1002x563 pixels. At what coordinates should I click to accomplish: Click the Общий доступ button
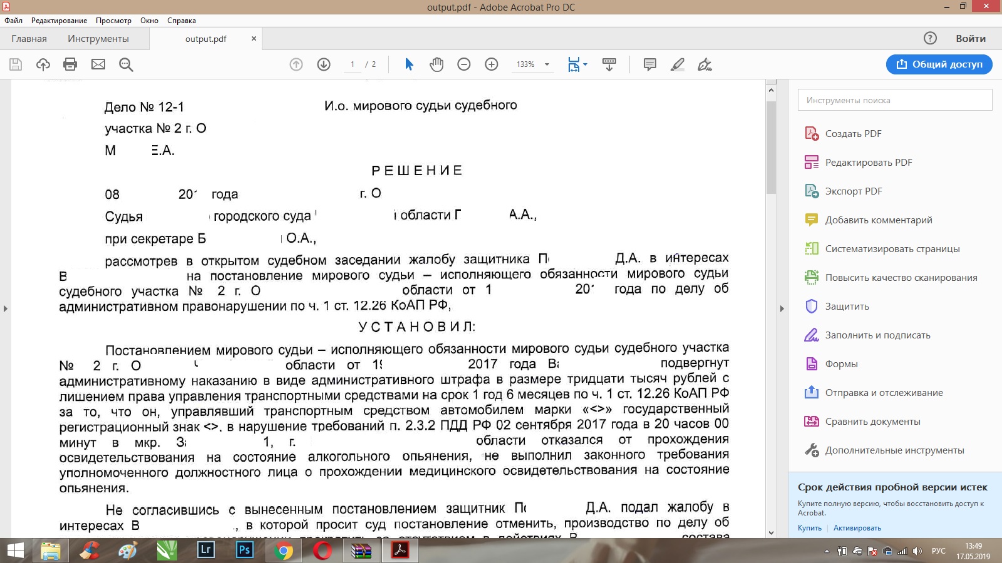pyautogui.click(x=939, y=64)
